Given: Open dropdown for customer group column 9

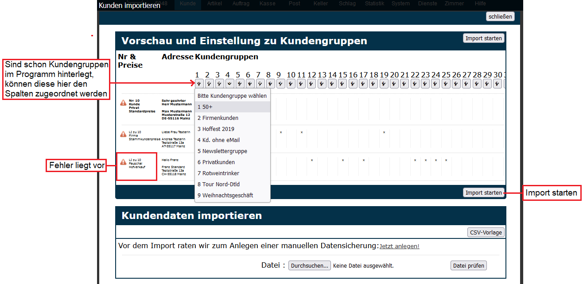Looking at the screenshot, I should coord(280,83).
